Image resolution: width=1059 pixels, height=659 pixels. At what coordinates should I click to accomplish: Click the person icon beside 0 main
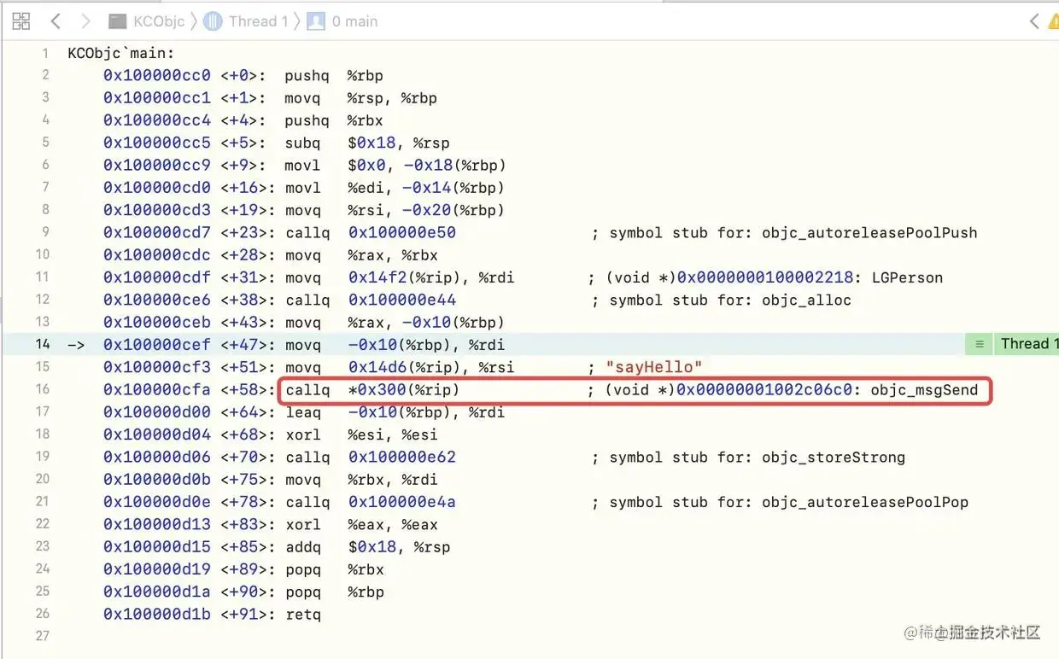[316, 21]
